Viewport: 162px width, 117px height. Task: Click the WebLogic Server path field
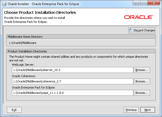tap(73, 70)
